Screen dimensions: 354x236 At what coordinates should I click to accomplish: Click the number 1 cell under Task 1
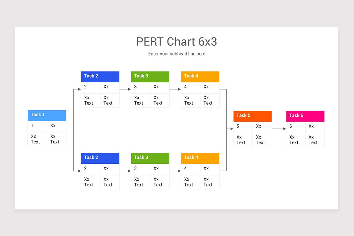tap(37, 126)
